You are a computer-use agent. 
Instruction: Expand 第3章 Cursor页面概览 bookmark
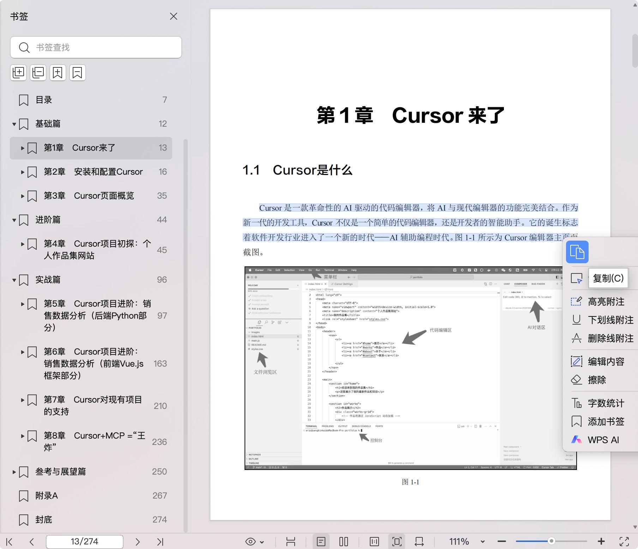pyautogui.click(x=23, y=196)
